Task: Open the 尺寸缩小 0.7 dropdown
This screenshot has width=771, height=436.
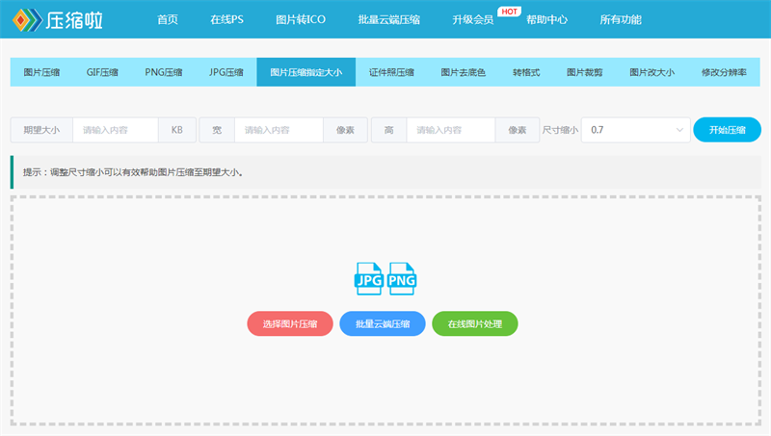Action: [x=636, y=130]
